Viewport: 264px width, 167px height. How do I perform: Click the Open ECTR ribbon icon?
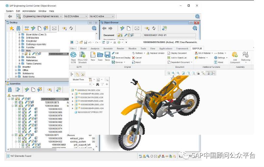(73, 55)
